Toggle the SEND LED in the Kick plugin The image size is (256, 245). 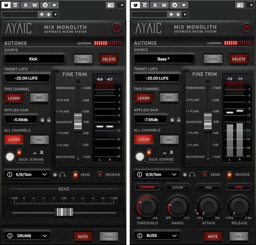pyautogui.click(x=75, y=175)
